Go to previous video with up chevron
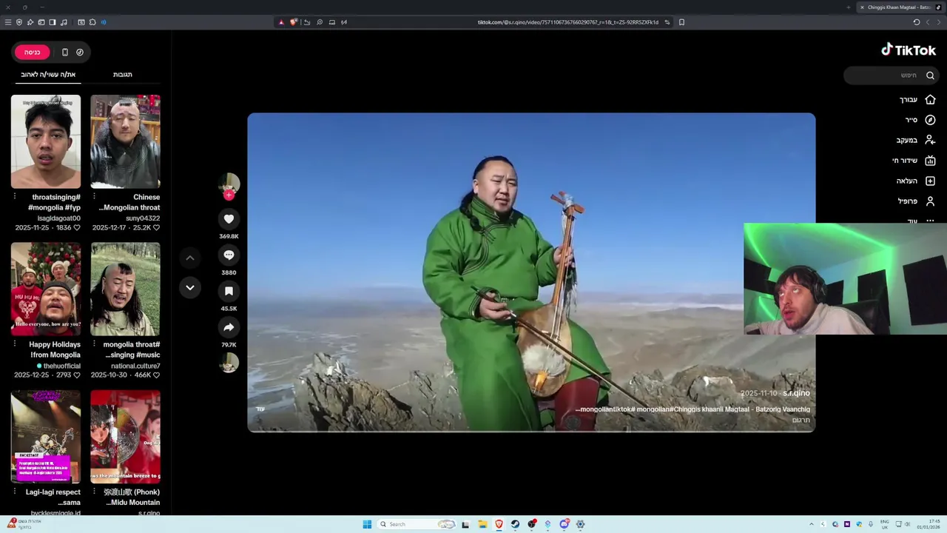Viewport: 947px width, 533px height. [190, 258]
